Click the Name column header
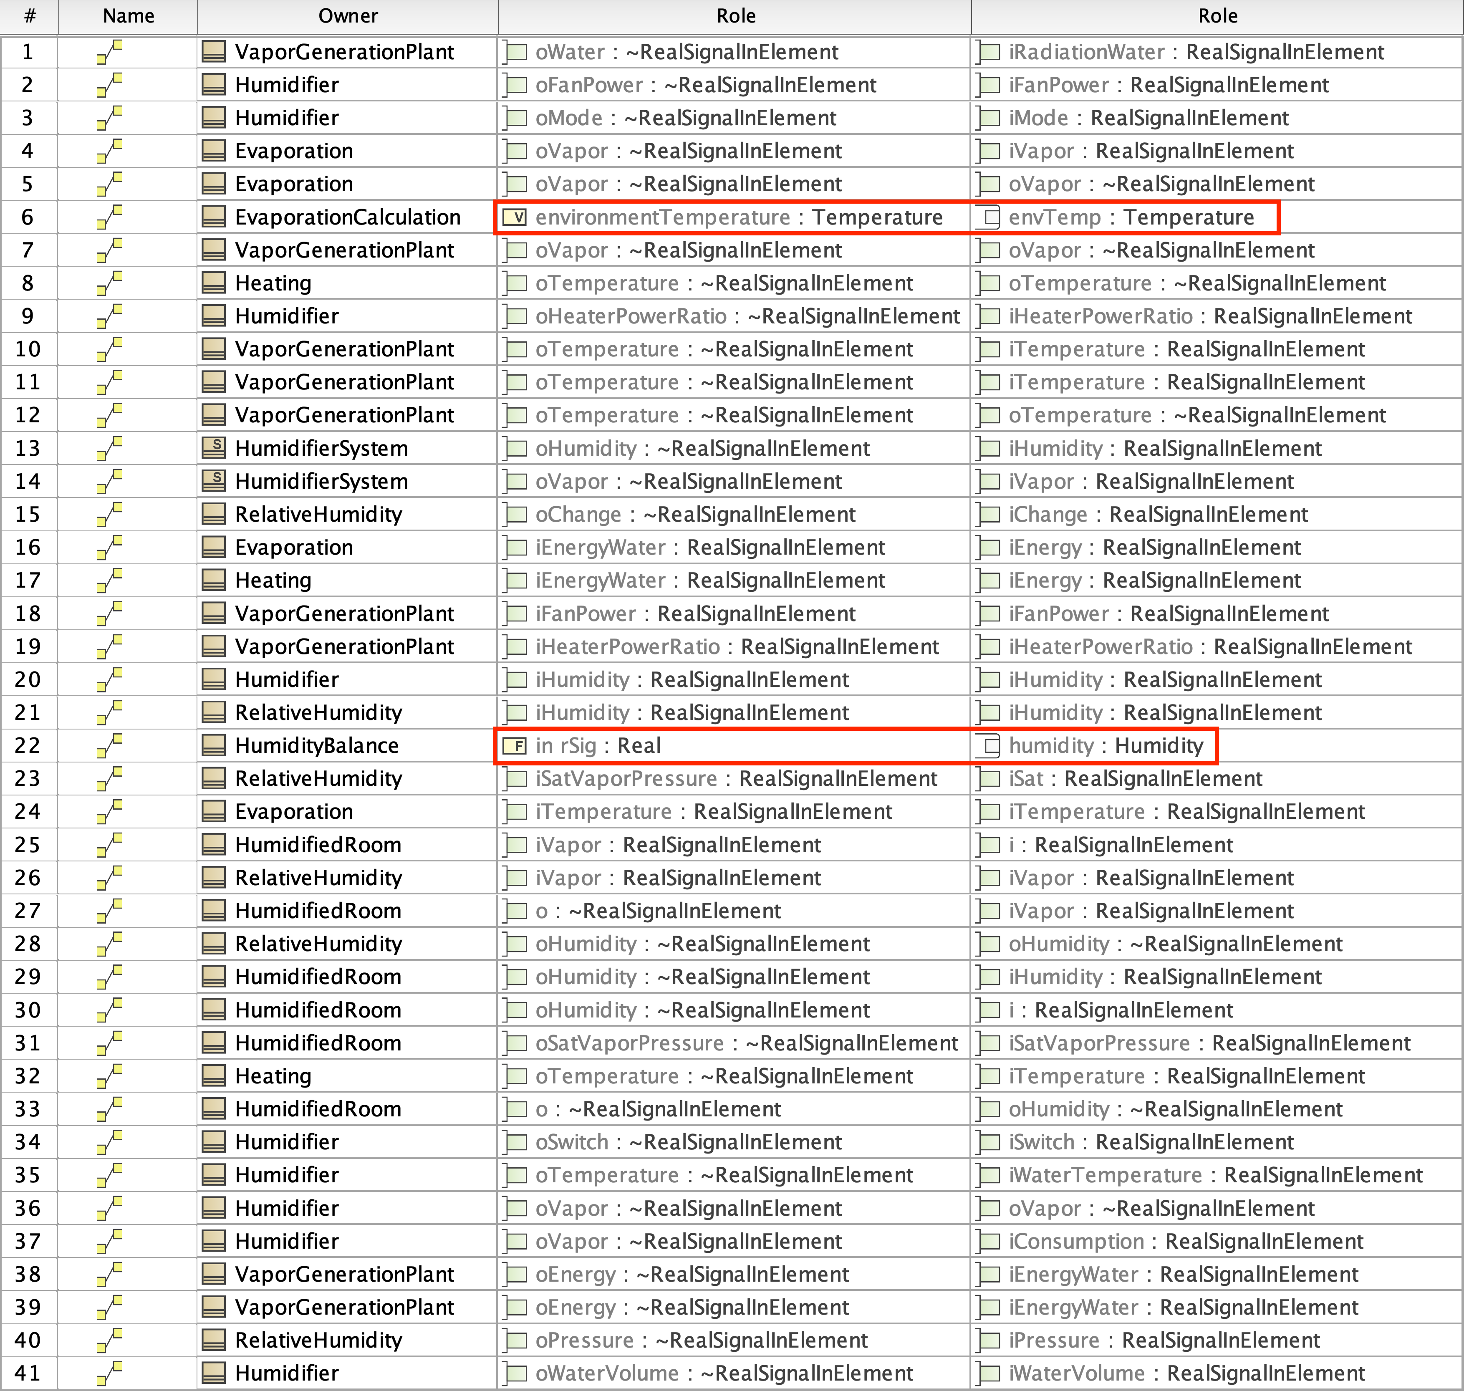Image resolution: width=1464 pixels, height=1391 pixels. (128, 15)
